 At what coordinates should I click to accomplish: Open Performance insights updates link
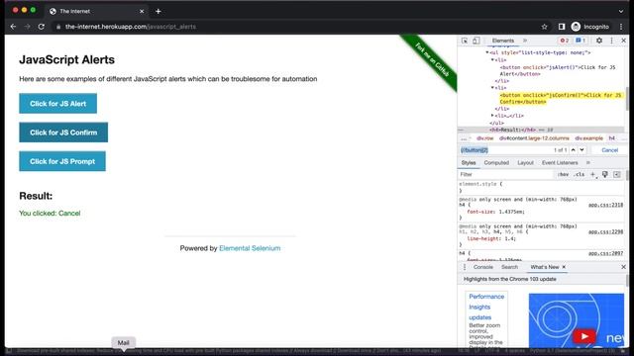click(486, 307)
